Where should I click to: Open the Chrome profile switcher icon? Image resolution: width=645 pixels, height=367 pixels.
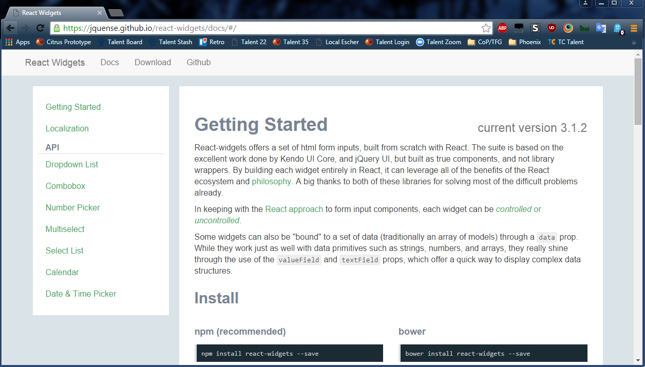tap(586, 3)
